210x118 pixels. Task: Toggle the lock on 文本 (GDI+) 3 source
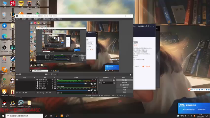[x=55, y=82]
